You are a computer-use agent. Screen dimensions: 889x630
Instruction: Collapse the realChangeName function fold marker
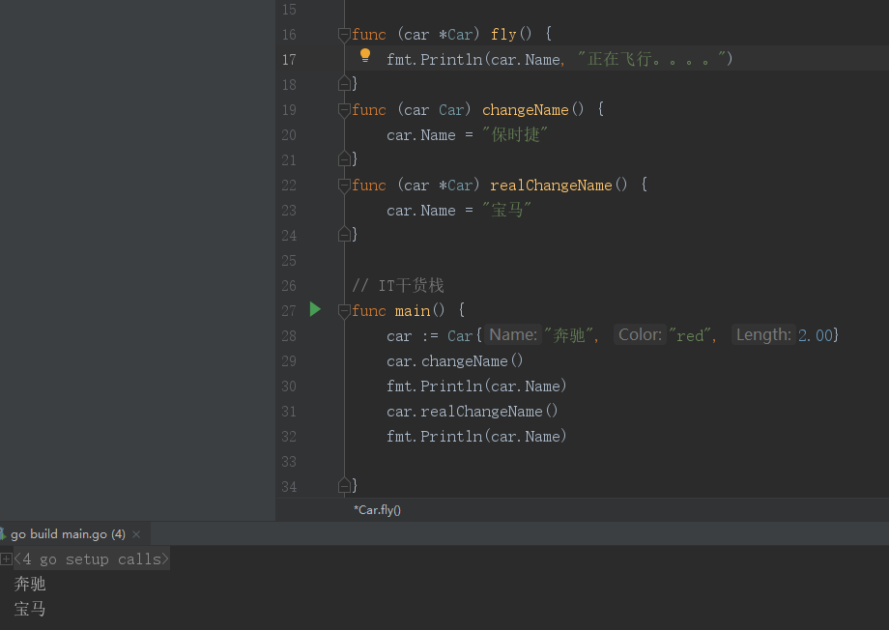pos(344,186)
